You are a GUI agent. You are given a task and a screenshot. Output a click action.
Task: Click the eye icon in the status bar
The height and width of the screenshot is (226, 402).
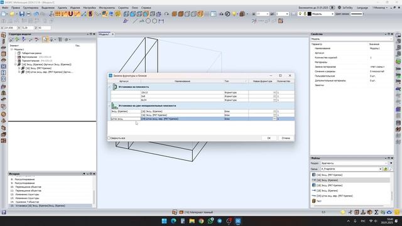(389, 212)
